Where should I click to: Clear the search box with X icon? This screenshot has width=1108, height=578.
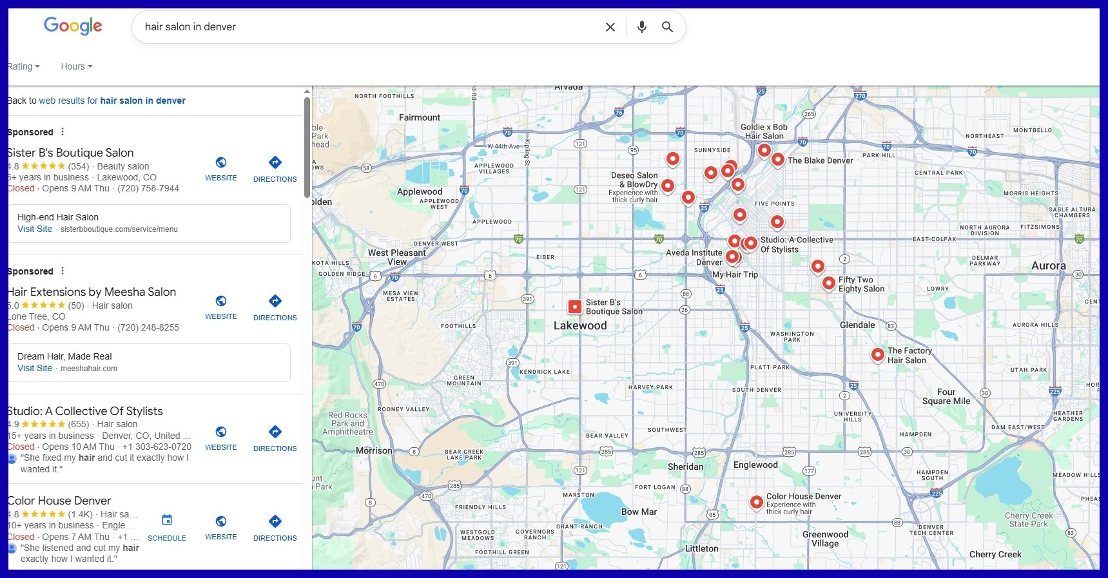pyautogui.click(x=610, y=27)
